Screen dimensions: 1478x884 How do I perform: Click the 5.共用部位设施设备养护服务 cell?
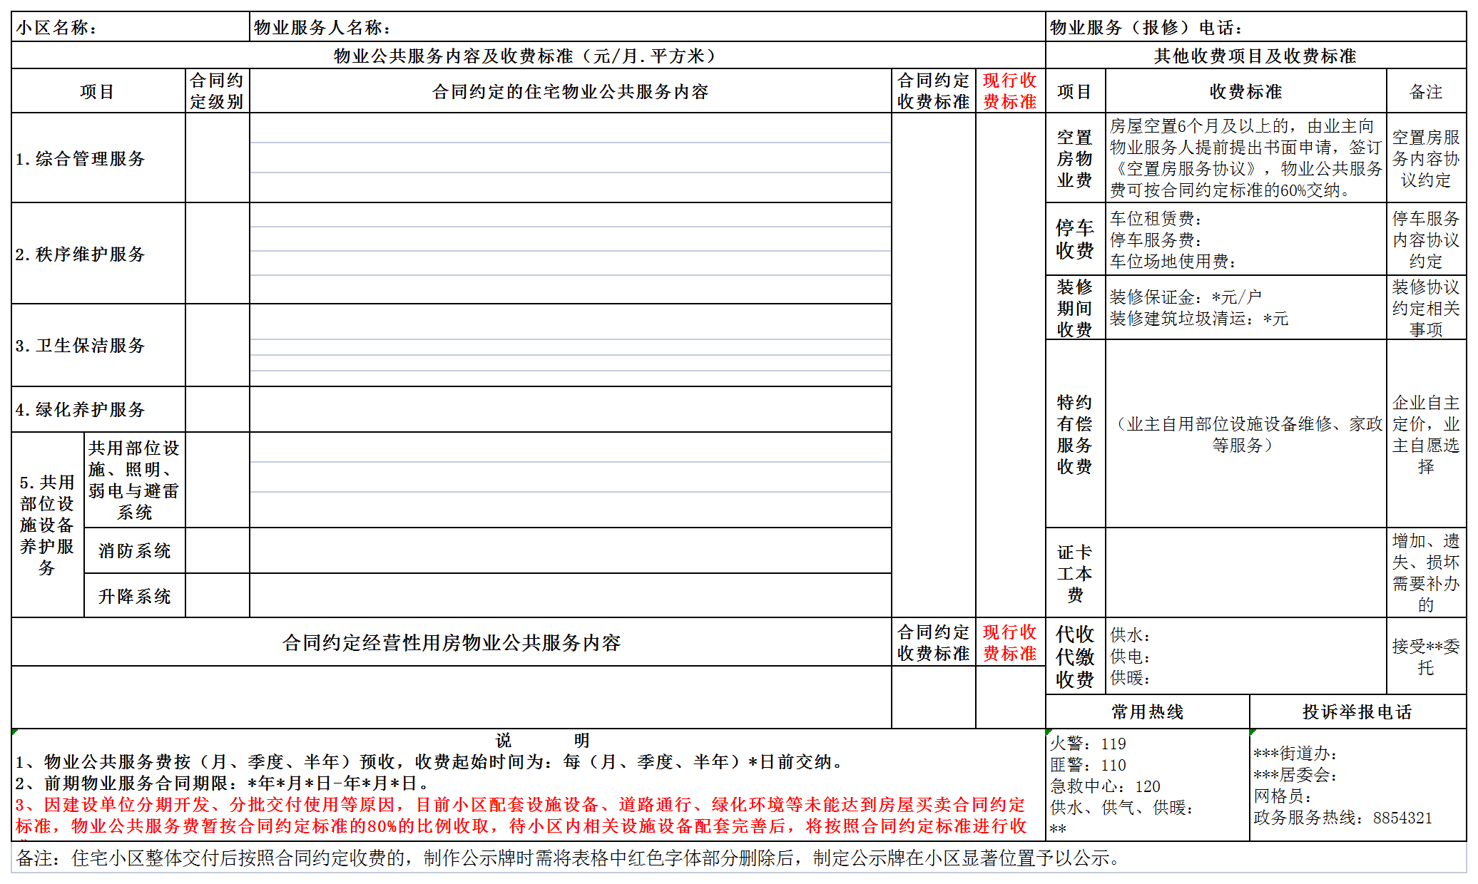(47, 525)
